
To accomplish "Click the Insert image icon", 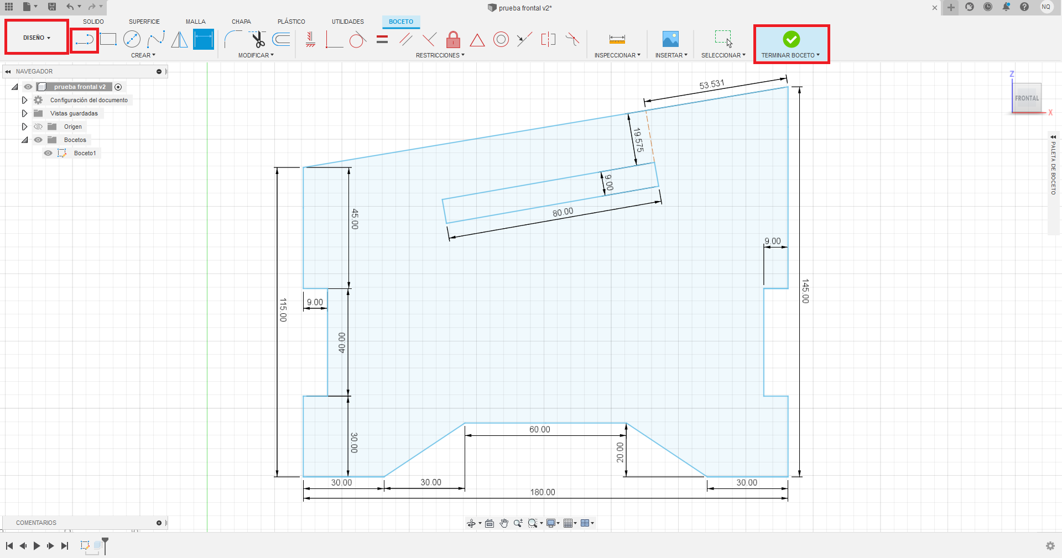I will [670, 39].
